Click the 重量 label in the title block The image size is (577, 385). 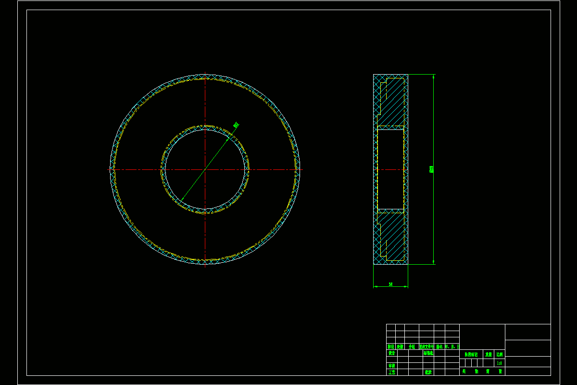[x=489, y=354]
